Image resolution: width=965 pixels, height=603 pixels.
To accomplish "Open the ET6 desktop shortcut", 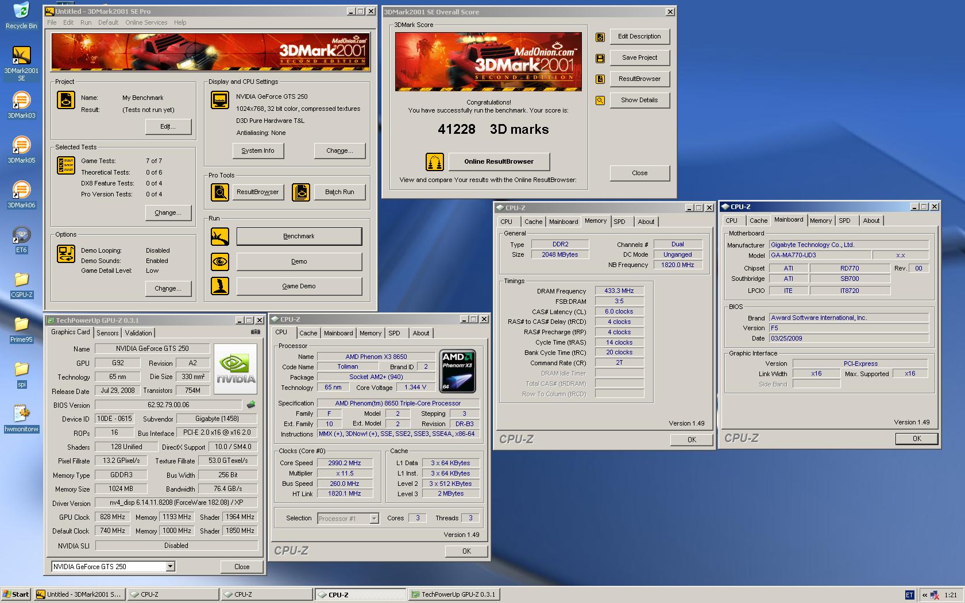I will pyautogui.click(x=21, y=239).
